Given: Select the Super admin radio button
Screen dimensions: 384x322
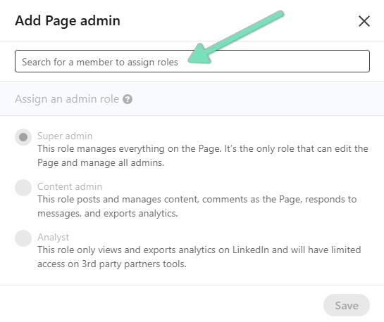Looking at the screenshot, I should (23, 137).
